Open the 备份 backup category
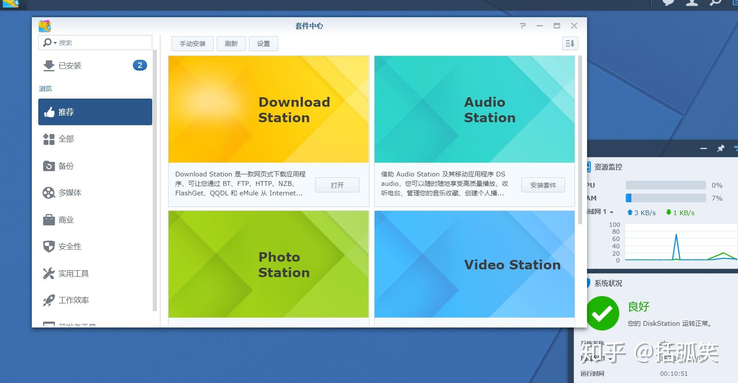The image size is (738, 383). point(95,166)
